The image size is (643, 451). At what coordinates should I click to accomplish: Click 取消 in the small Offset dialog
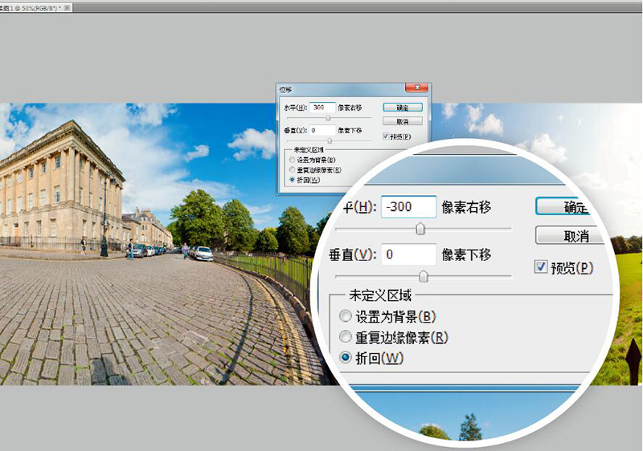coord(403,121)
